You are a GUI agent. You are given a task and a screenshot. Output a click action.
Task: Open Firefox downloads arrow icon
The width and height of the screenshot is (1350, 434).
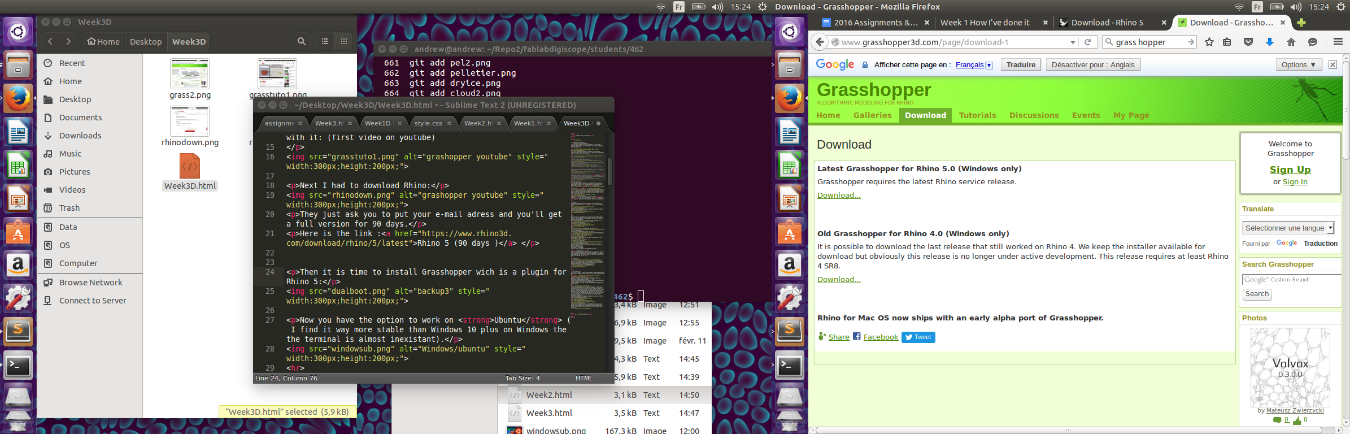tap(1270, 42)
